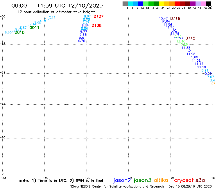Click the wave height value 11.84
Viewport: 215px width, 189px height.
pyautogui.click(x=168, y=24)
